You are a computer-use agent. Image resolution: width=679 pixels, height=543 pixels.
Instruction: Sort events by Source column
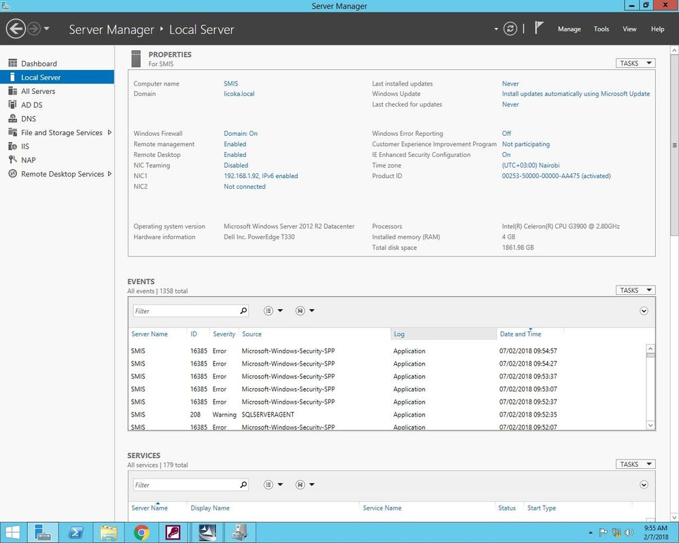pos(251,334)
